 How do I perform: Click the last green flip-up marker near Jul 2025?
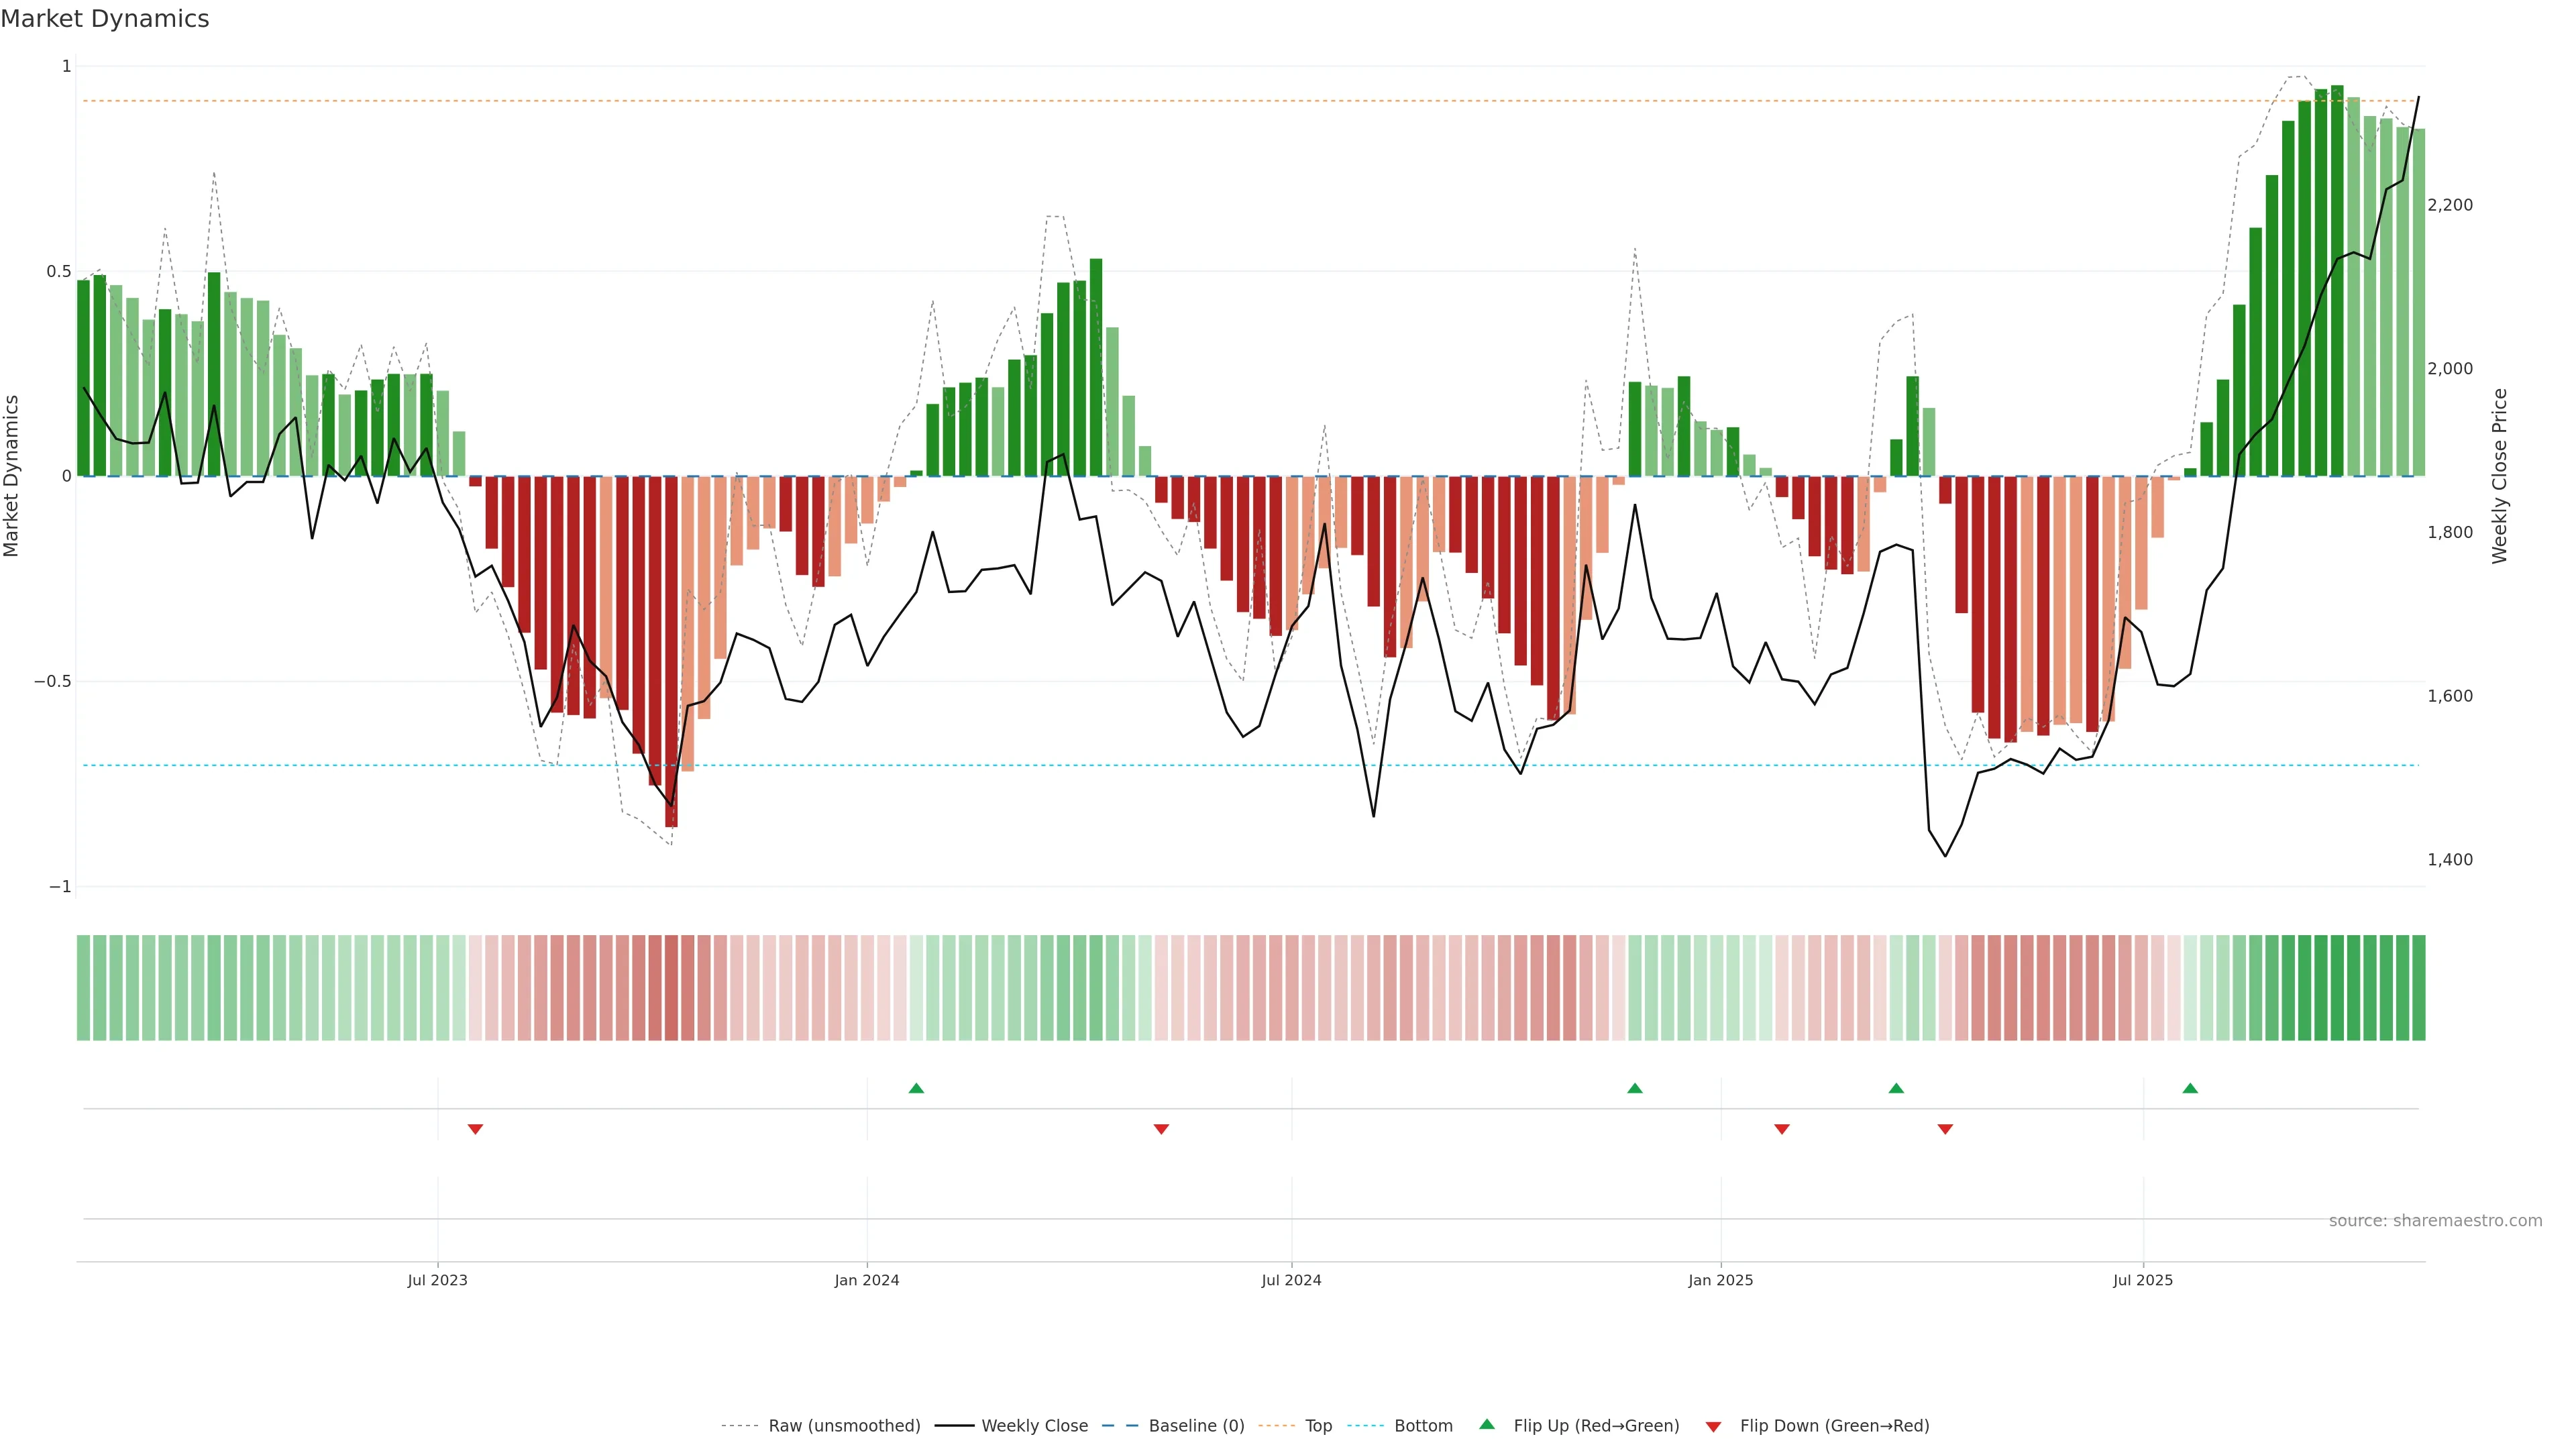coord(2190,1088)
